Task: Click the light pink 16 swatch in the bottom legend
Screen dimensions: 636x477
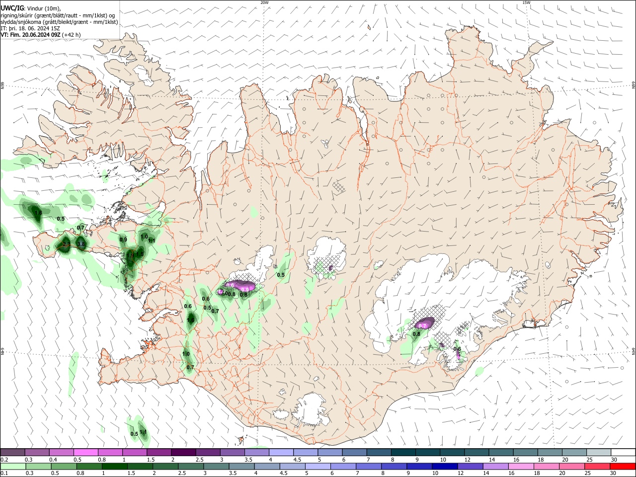Action: coord(521,466)
